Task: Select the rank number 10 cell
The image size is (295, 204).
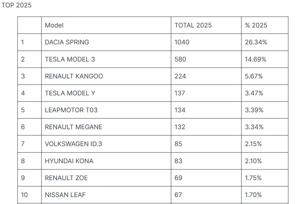Action: coord(24,195)
